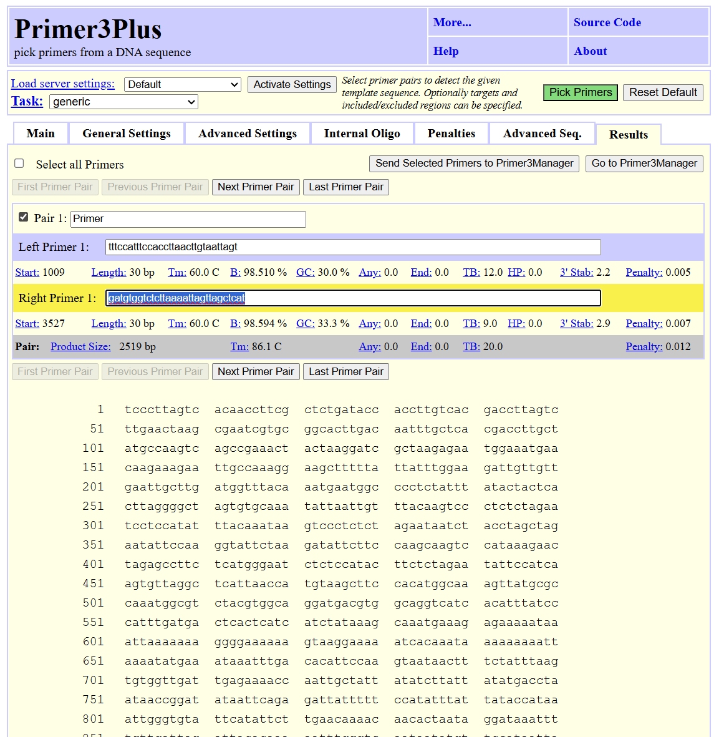Switch to the Main tab

[x=41, y=134]
